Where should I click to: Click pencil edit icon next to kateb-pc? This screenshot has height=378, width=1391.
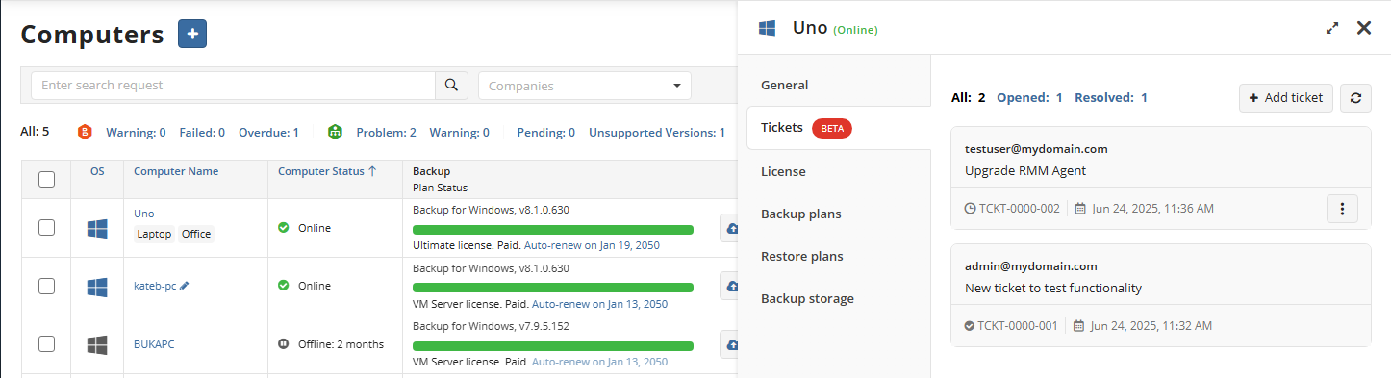[185, 286]
